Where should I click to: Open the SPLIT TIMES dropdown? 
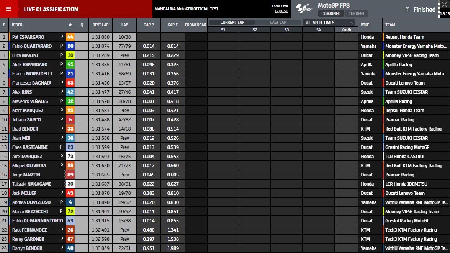(329, 22)
